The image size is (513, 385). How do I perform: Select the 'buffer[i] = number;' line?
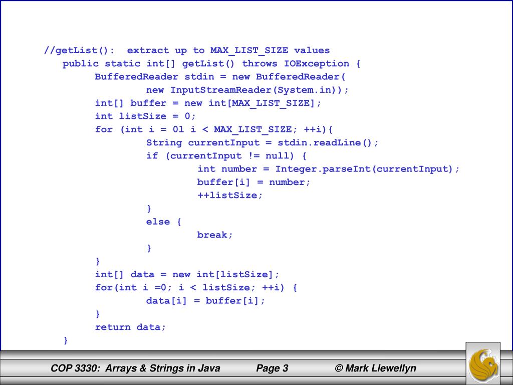click(253, 182)
